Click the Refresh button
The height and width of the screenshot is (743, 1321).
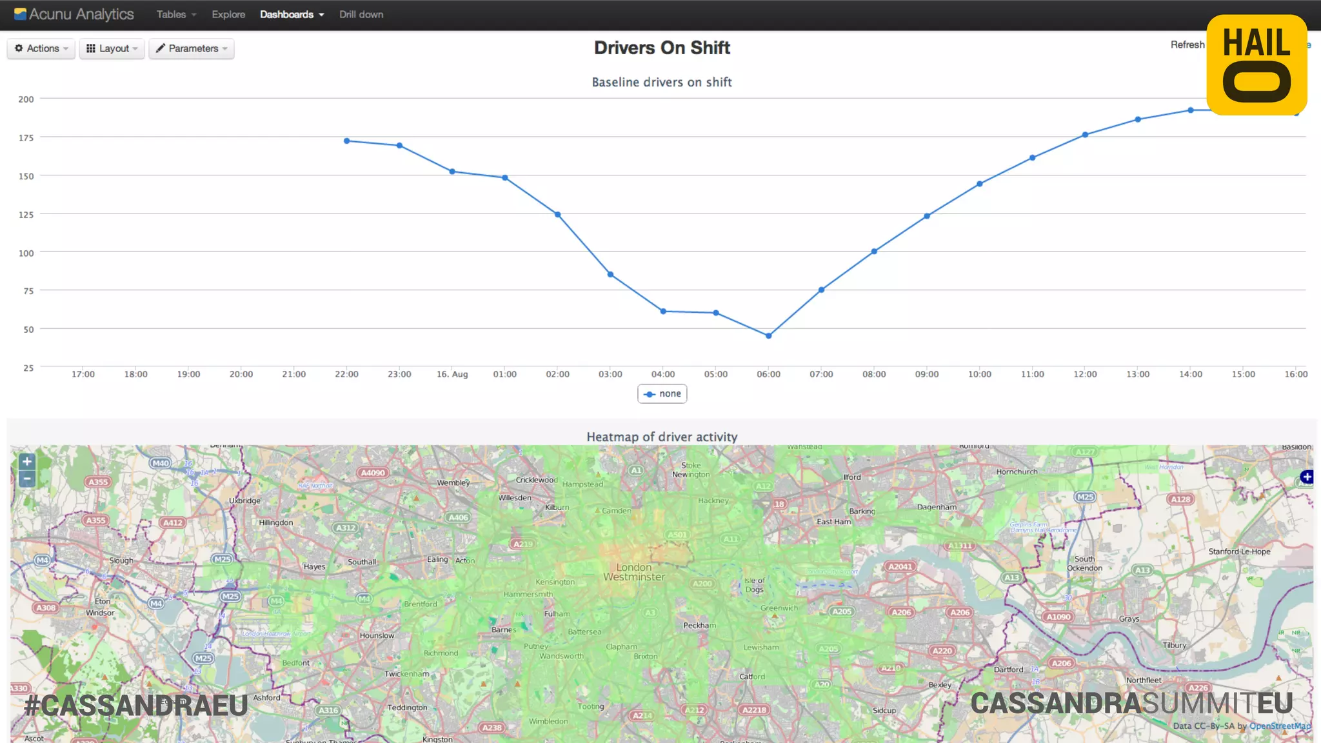pyautogui.click(x=1187, y=45)
